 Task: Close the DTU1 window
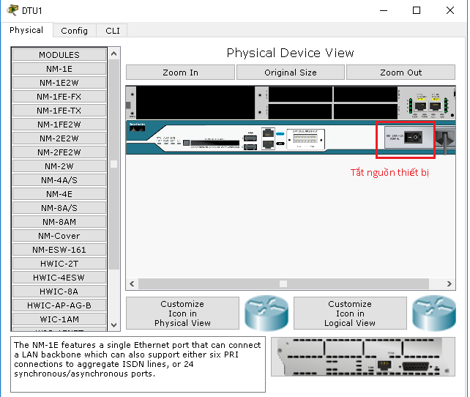point(450,10)
